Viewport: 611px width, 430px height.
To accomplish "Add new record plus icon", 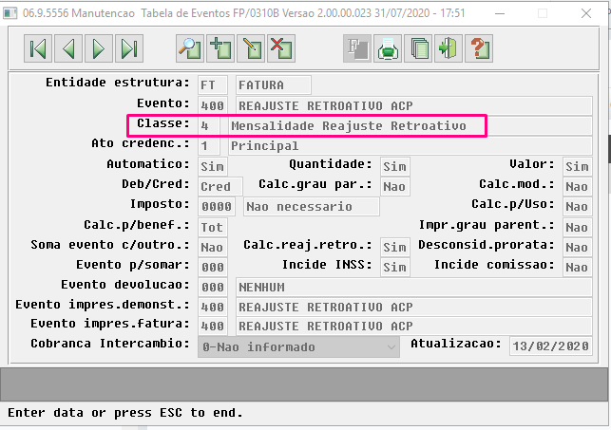I will [220, 48].
